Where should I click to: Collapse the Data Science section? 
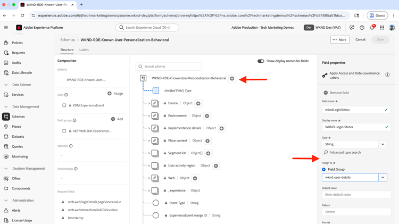point(6,85)
